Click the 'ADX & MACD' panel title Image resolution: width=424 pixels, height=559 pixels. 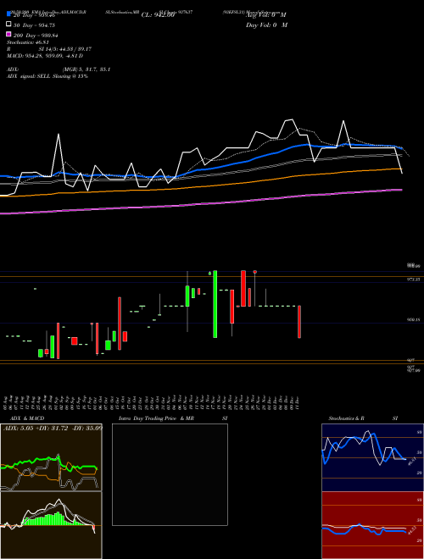(27, 418)
